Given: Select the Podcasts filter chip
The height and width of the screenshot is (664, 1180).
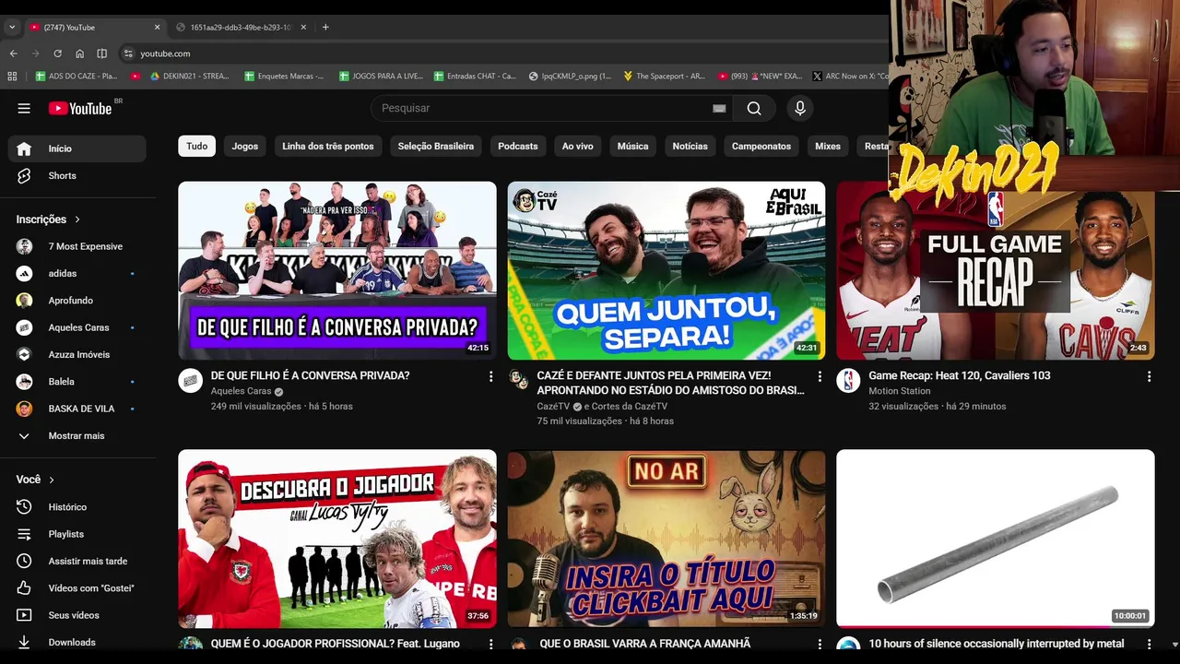Looking at the screenshot, I should pyautogui.click(x=518, y=146).
